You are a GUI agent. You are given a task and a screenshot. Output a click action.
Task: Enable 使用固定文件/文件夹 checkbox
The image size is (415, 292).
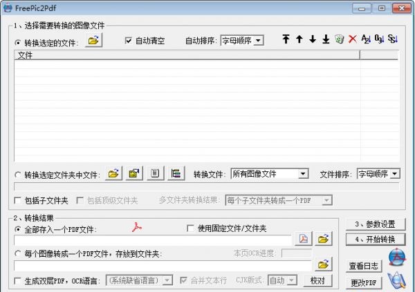point(190,228)
